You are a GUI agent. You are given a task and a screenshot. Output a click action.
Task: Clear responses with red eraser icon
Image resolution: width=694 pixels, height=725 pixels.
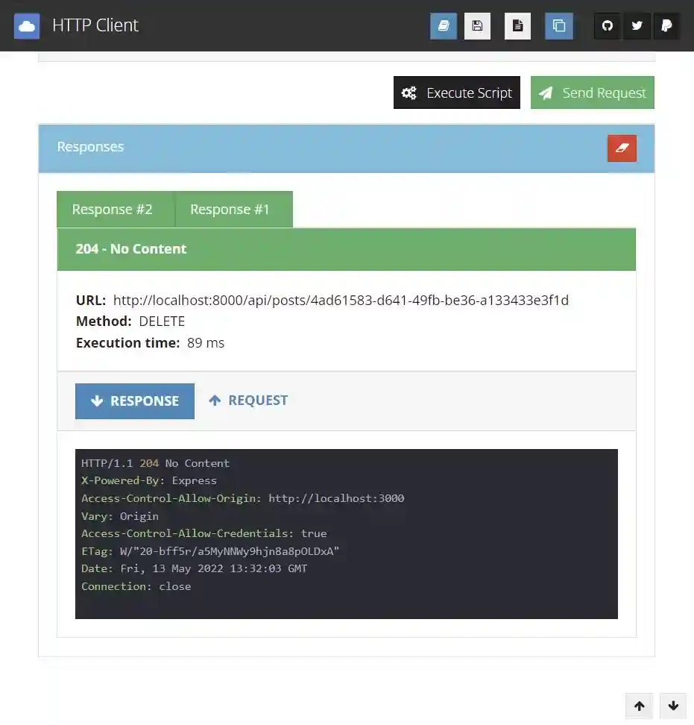[622, 148]
